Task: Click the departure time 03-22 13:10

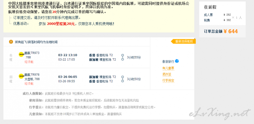Action: [68, 55]
